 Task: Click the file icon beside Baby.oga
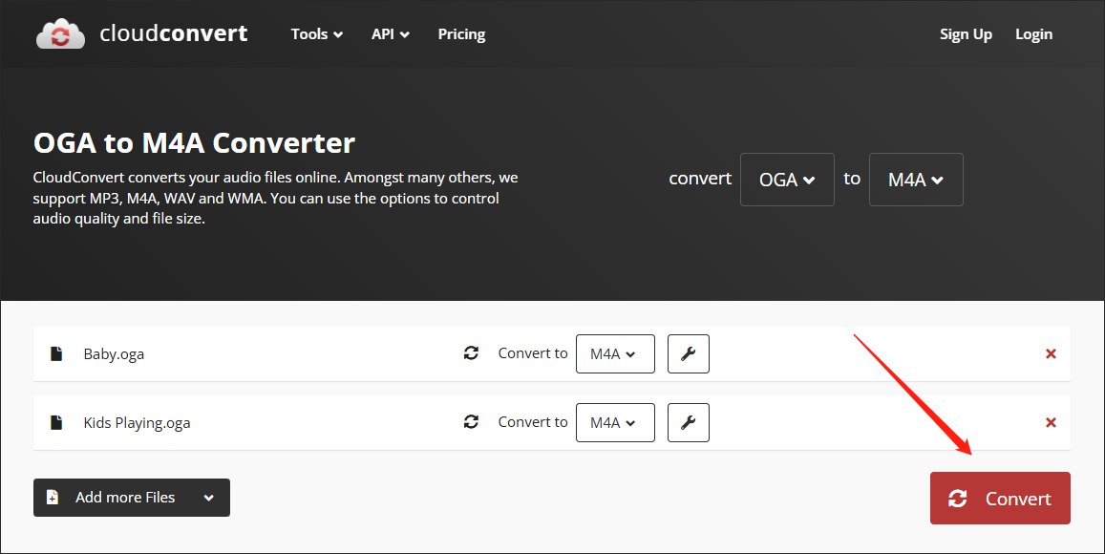[56, 353]
